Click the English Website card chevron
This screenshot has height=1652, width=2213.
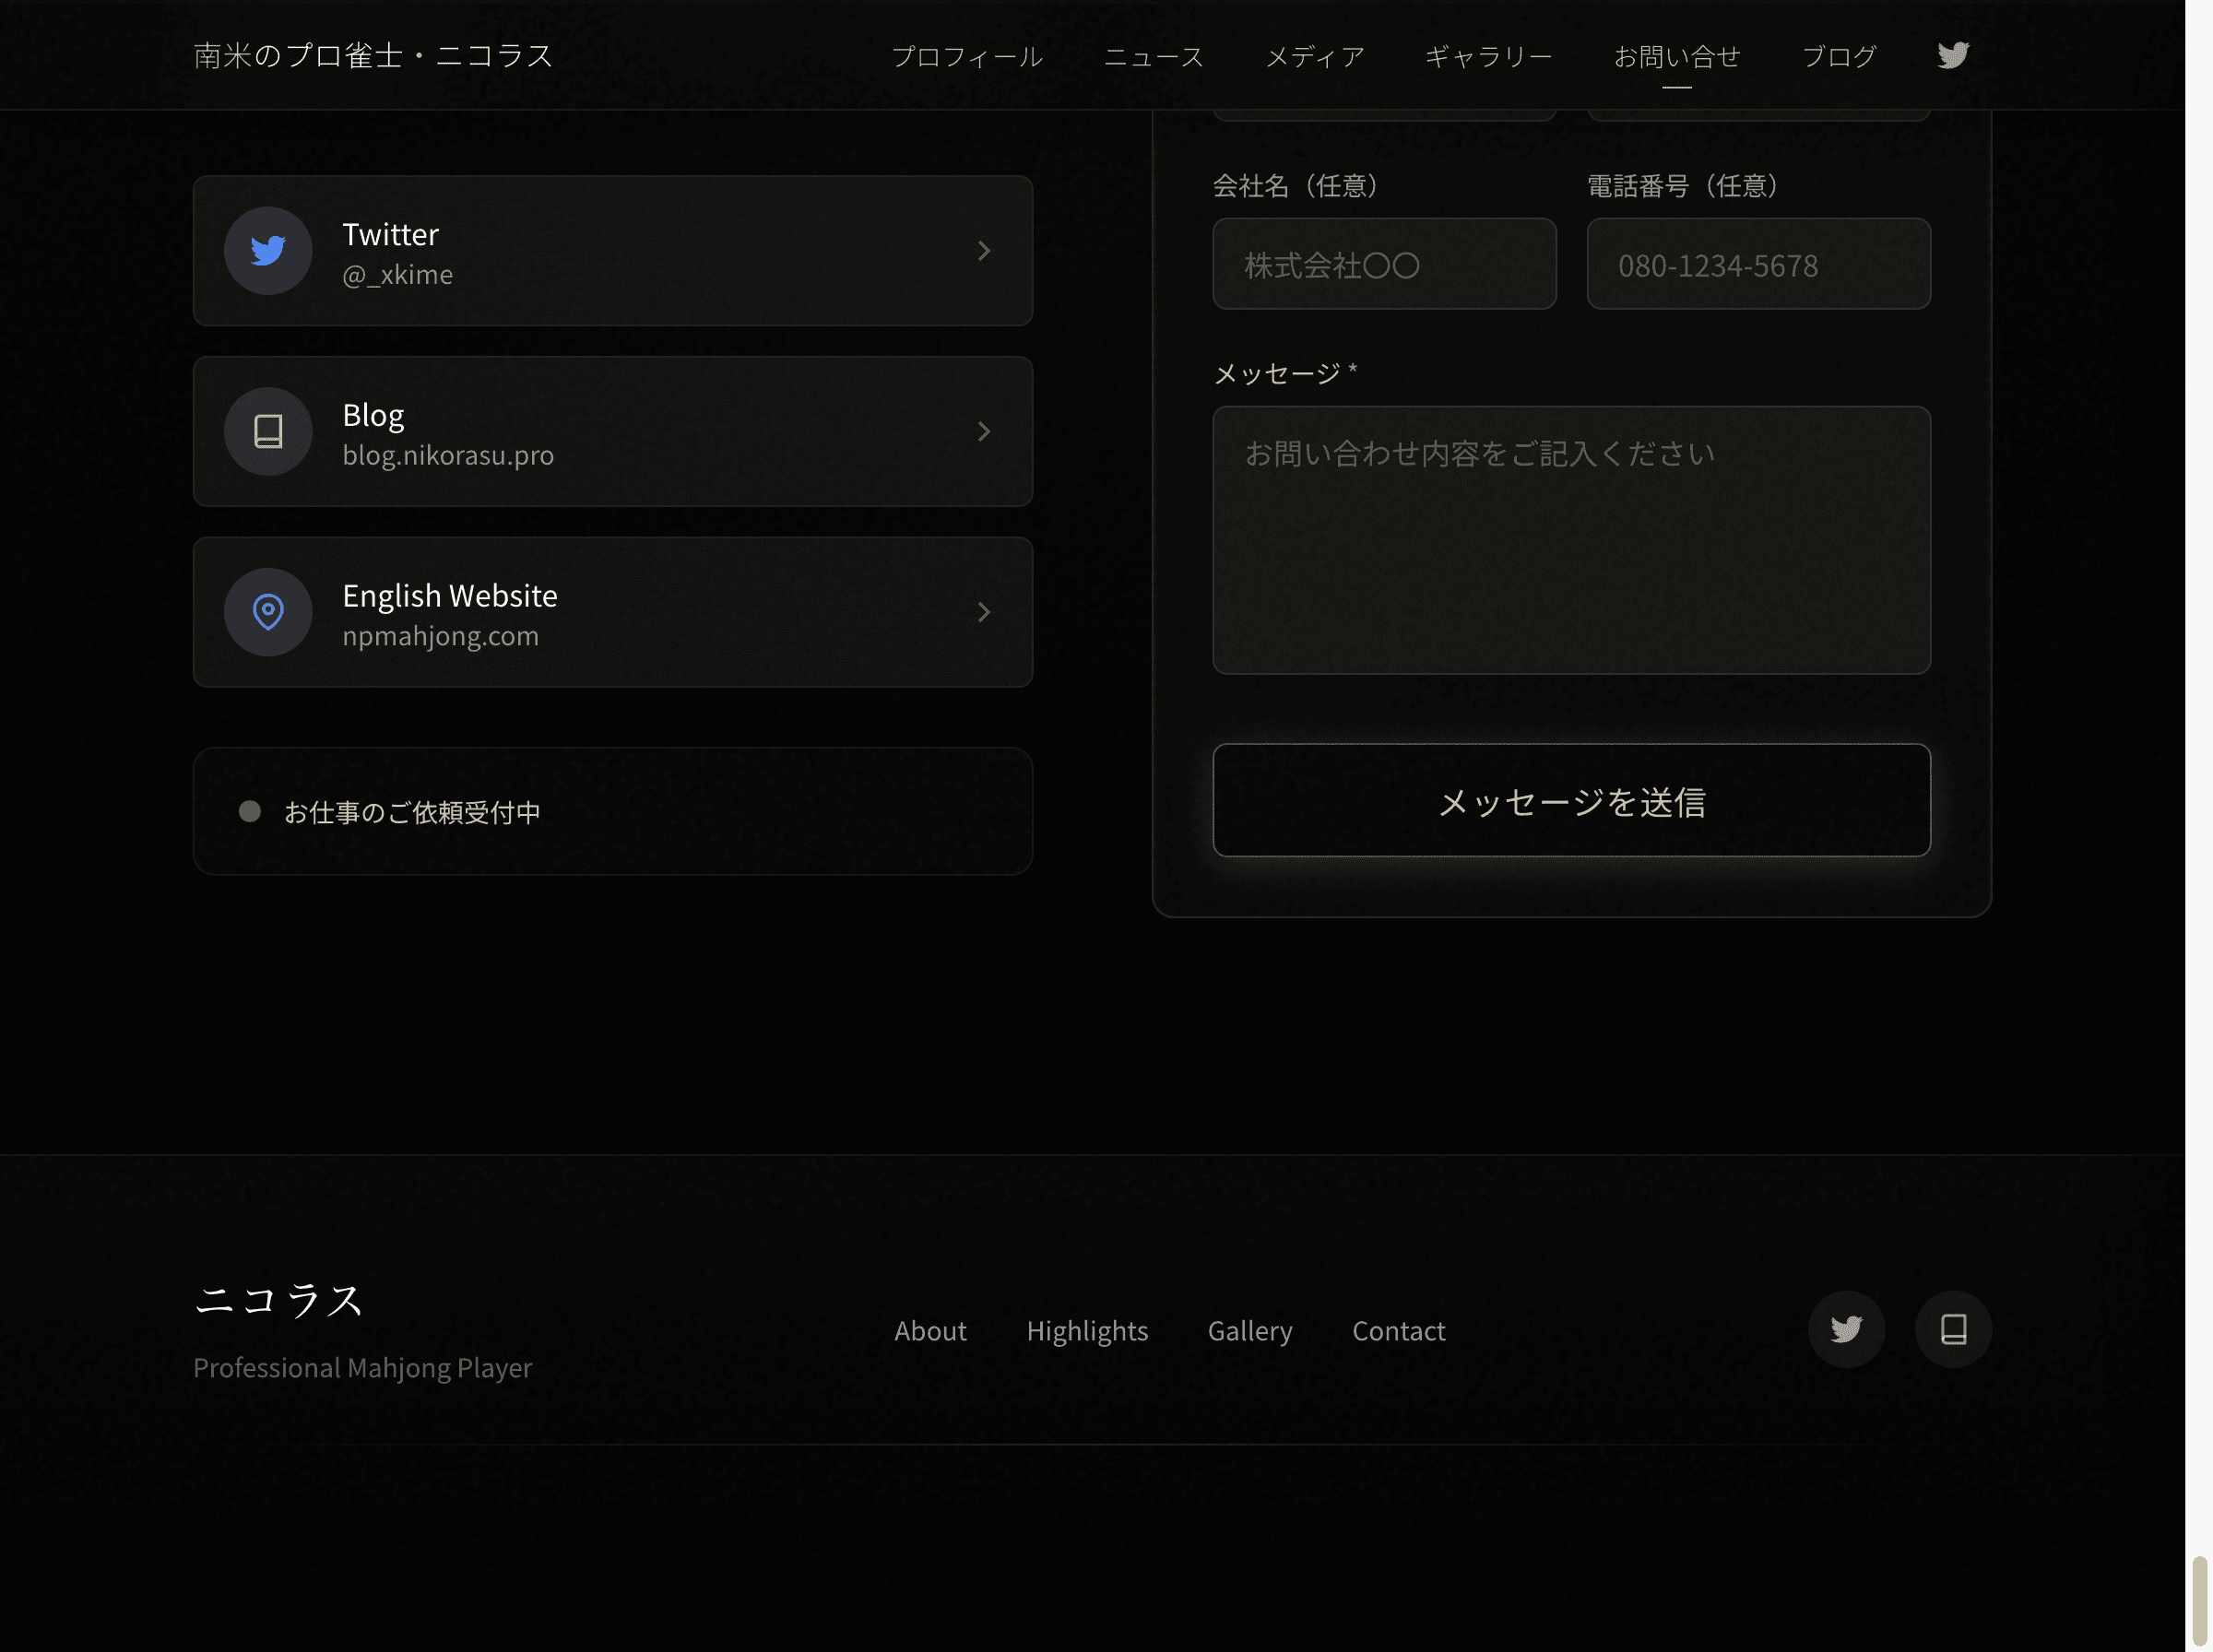[x=984, y=612]
